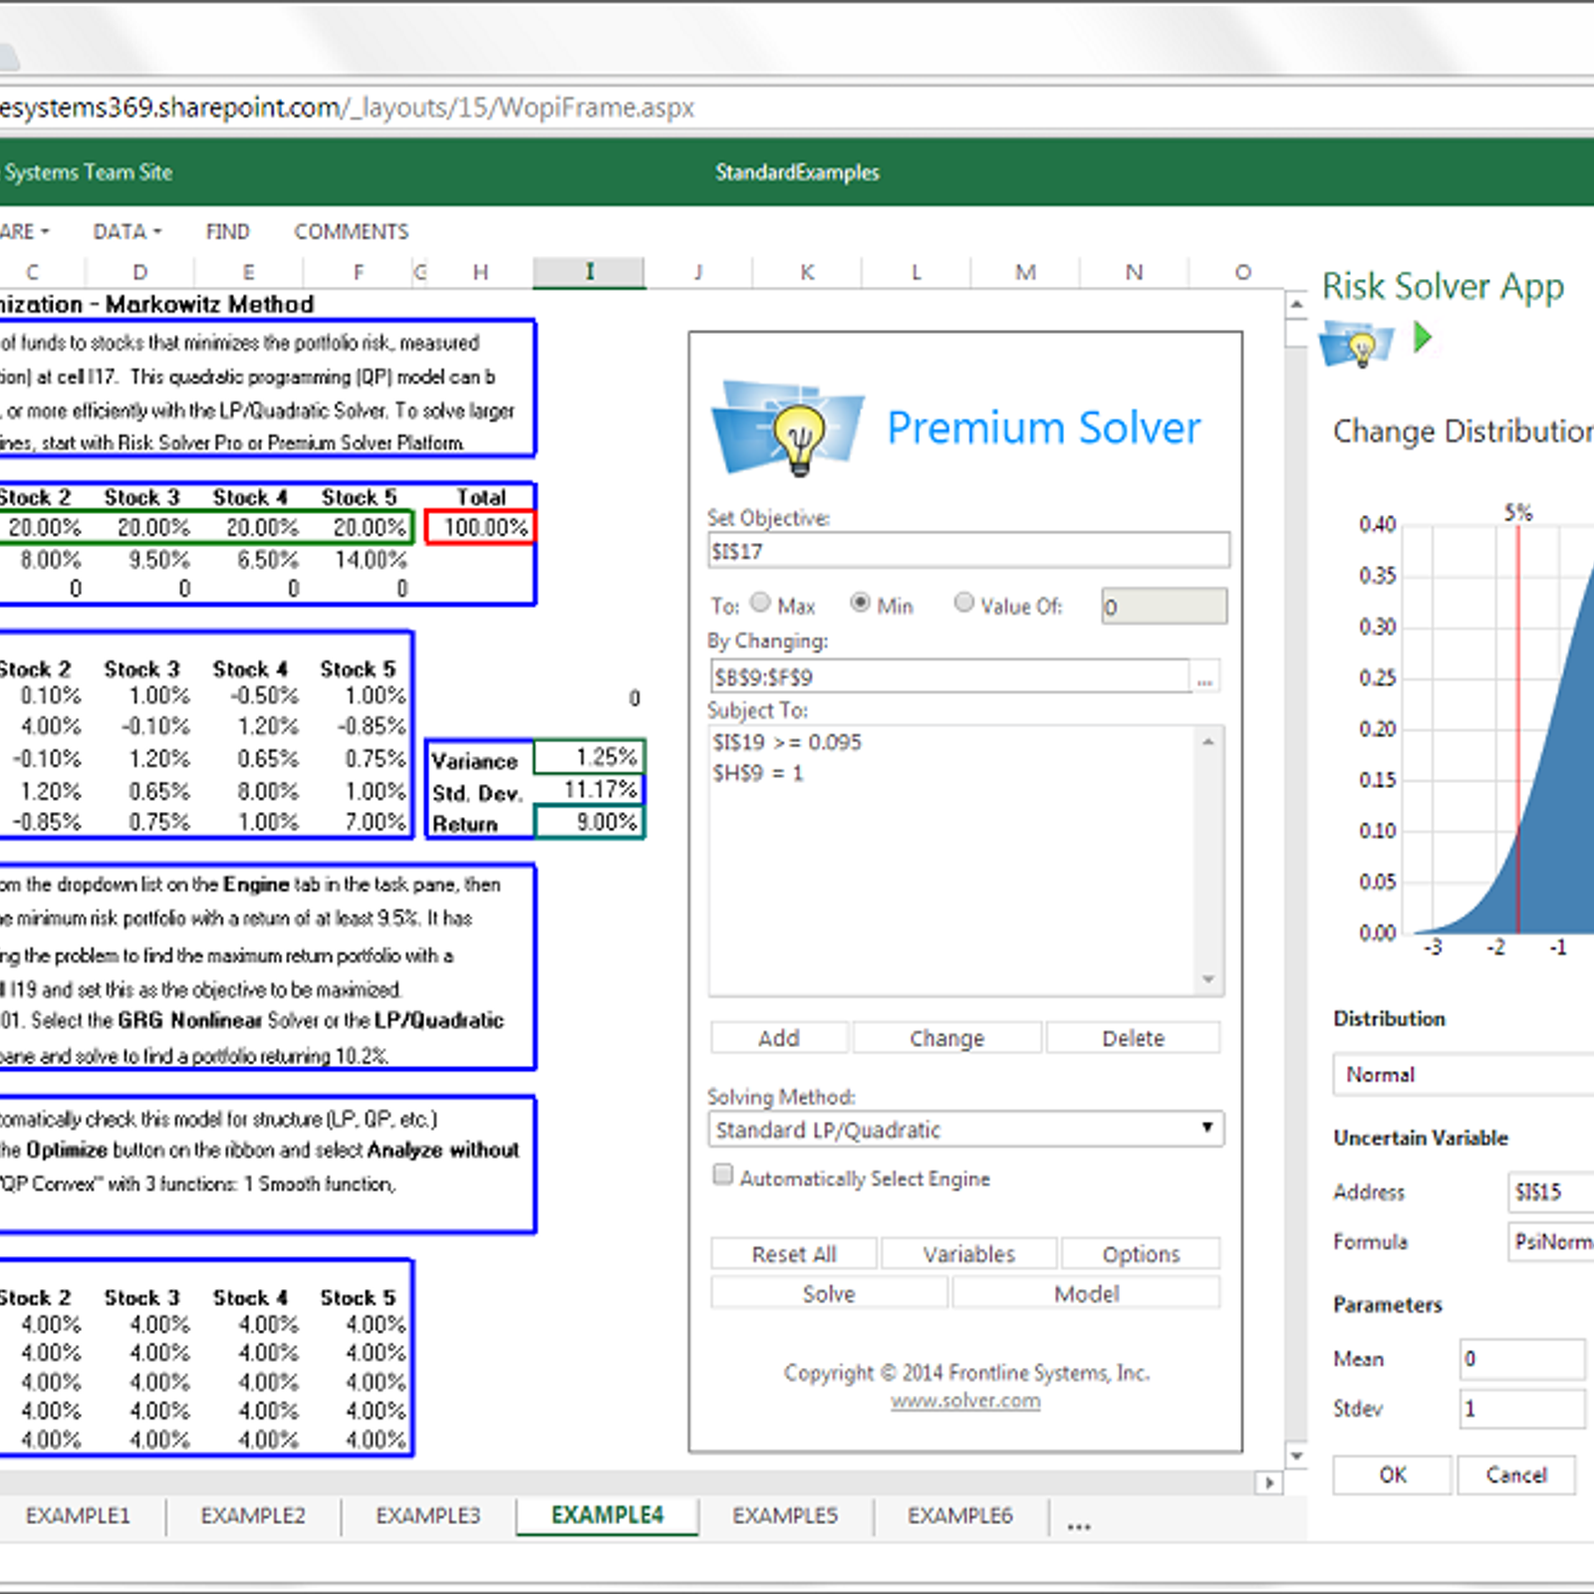Click the Total cell showing 100.00%
The image size is (1594, 1594).
pyautogui.click(x=481, y=527)
